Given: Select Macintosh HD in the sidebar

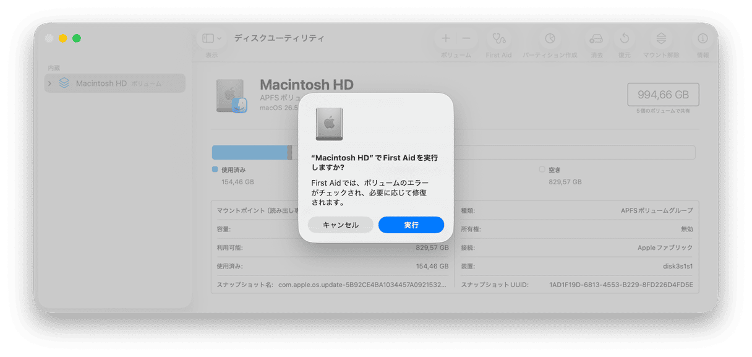Looking at the screenshot, I should pyautogui.click(x=115, y=84).
